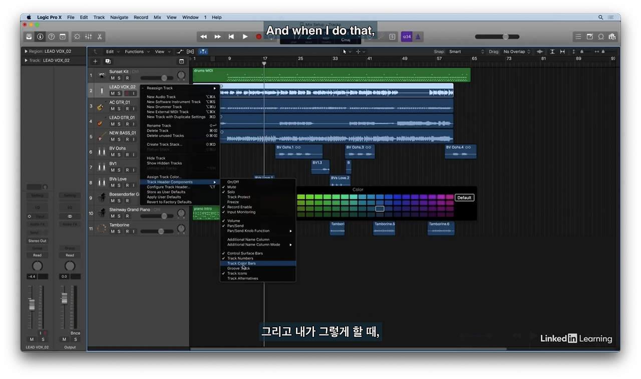Solo the Tamborine track
Screen dimensions: 641x379
[x=120, y=232]
